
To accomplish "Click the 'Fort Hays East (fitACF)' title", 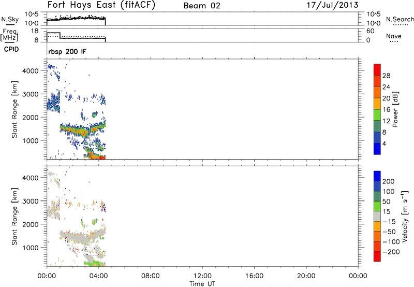I will [x=101, y=5].
